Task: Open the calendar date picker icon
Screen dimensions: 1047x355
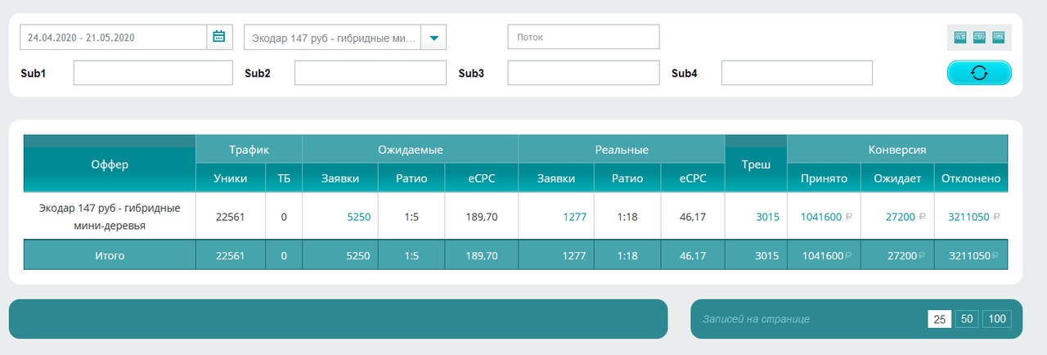Action: pos(219,37)
